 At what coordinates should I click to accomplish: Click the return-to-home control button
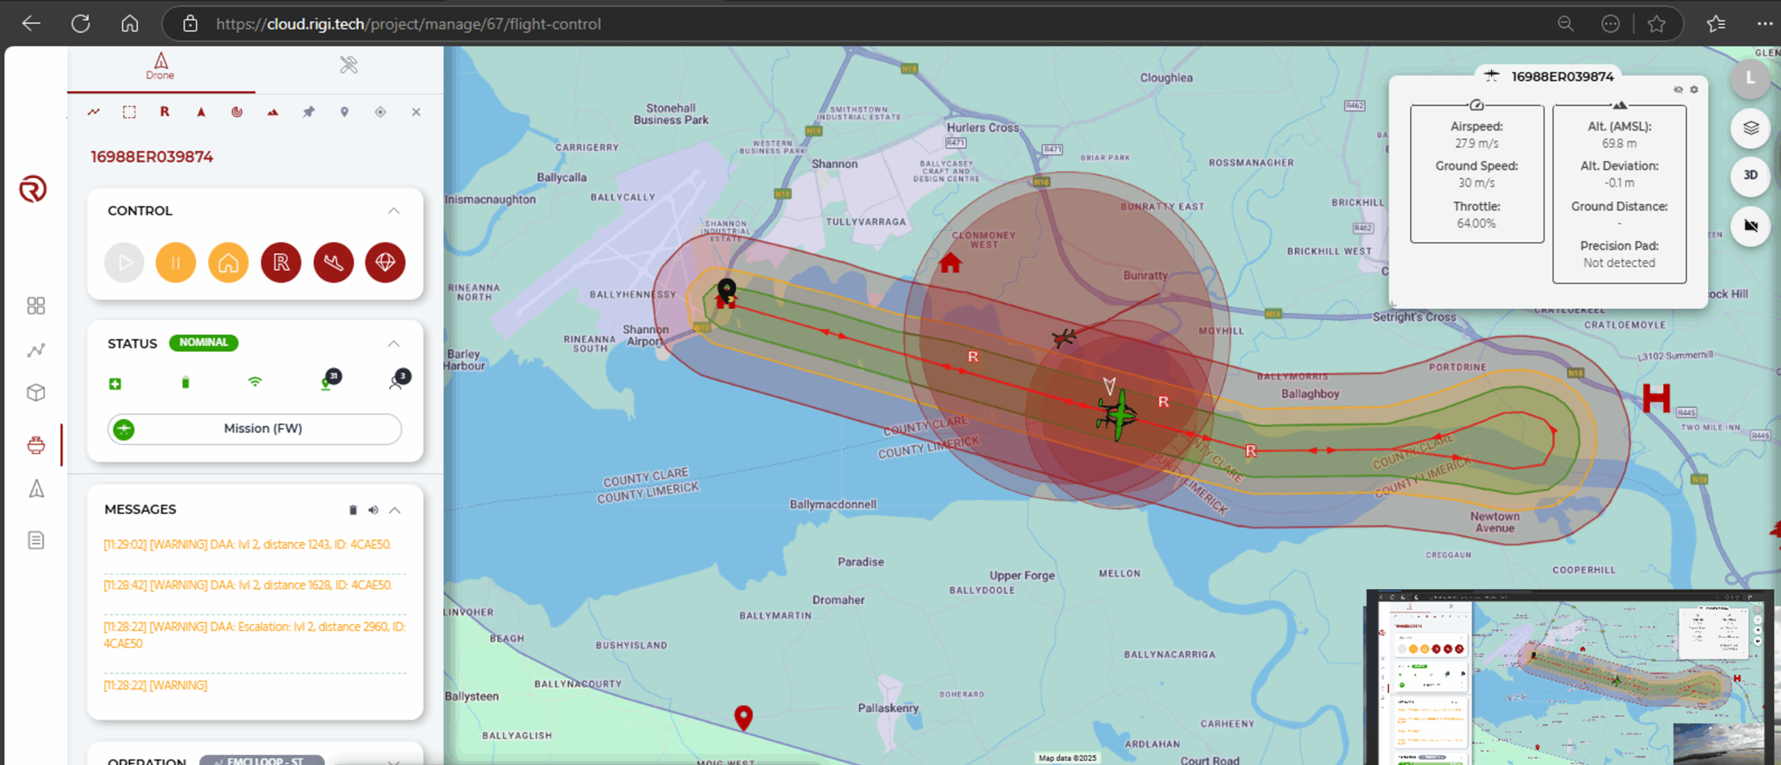[x=228, y=263]
